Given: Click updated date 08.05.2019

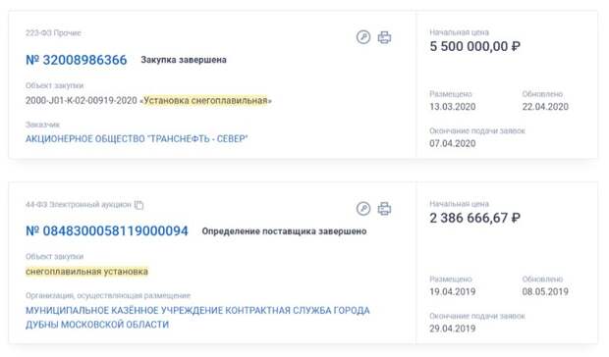Looking at the screenshot, I should coord(545,292).
